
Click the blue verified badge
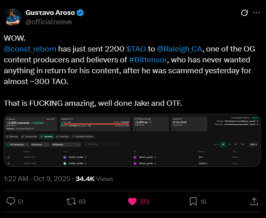tap(81, 12)
